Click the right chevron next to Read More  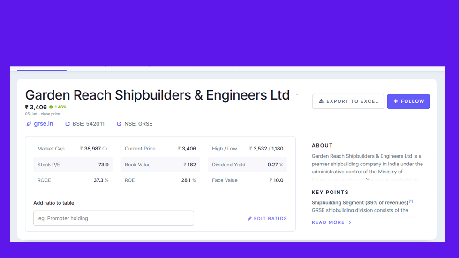click(x=350, y=222)
